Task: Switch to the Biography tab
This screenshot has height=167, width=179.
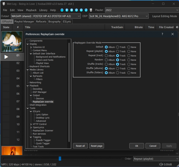Action: 54,21
